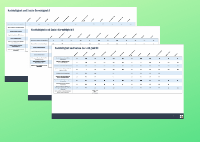
Task: Select the last blue row of slide III table
Action: coord(118,88)
